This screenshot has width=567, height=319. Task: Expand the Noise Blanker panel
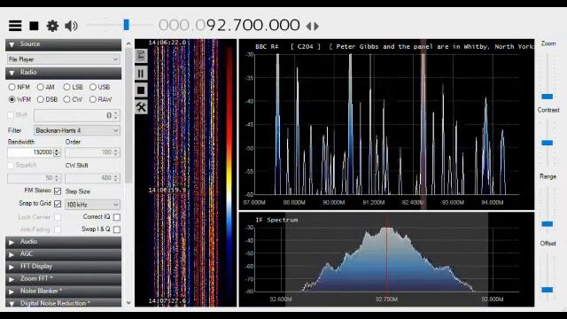tap(63, 292)
